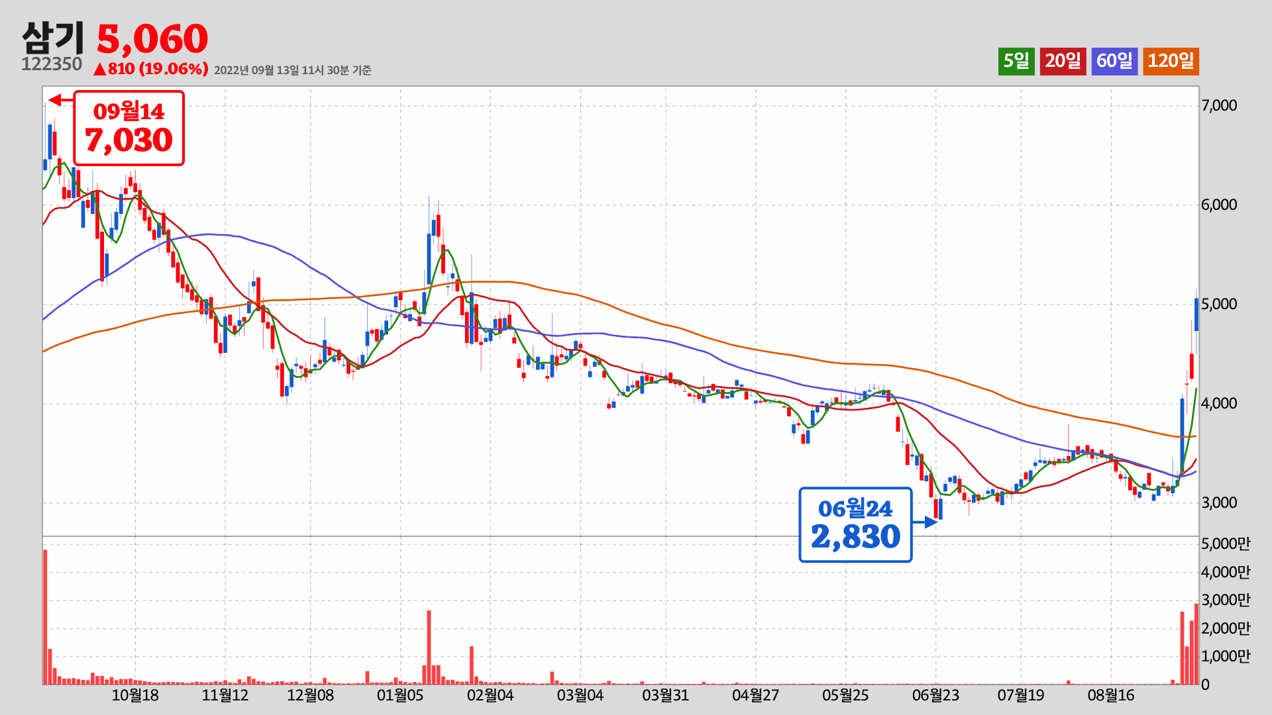Click the 2,000만 volume axis label
This screenshot has width=1272, height=715.
click(1226, 628)
